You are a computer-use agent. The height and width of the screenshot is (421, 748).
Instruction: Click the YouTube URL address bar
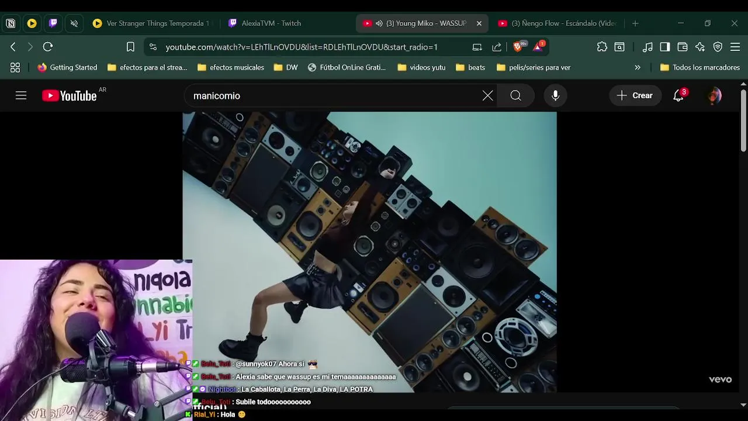click(x=302, y=47)
